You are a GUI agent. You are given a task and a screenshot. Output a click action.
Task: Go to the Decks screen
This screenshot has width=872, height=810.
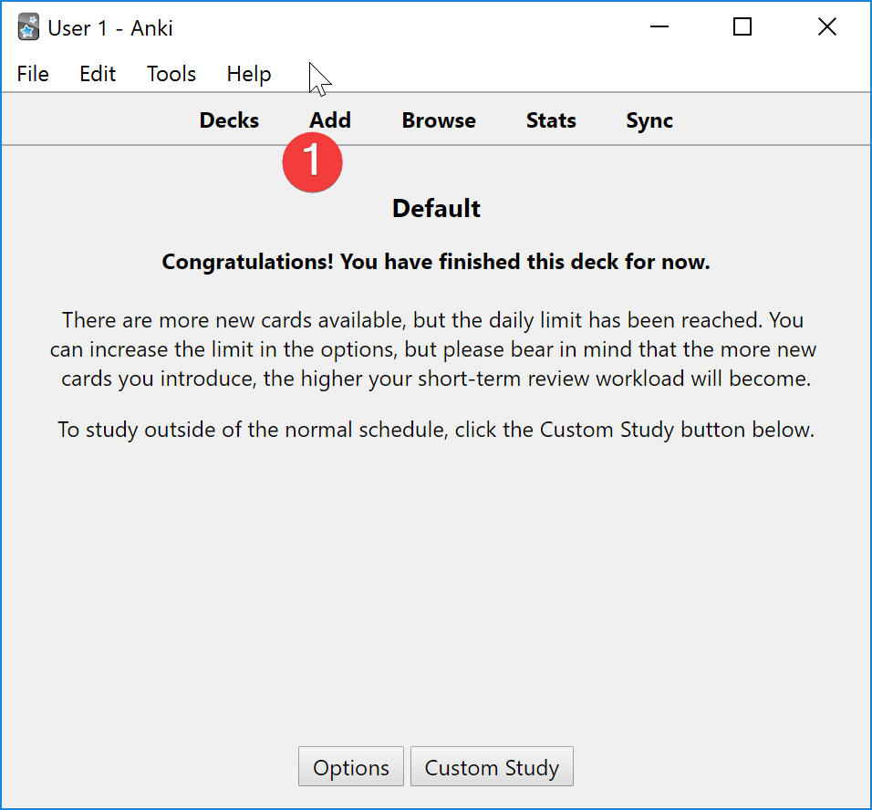point(229,120)
